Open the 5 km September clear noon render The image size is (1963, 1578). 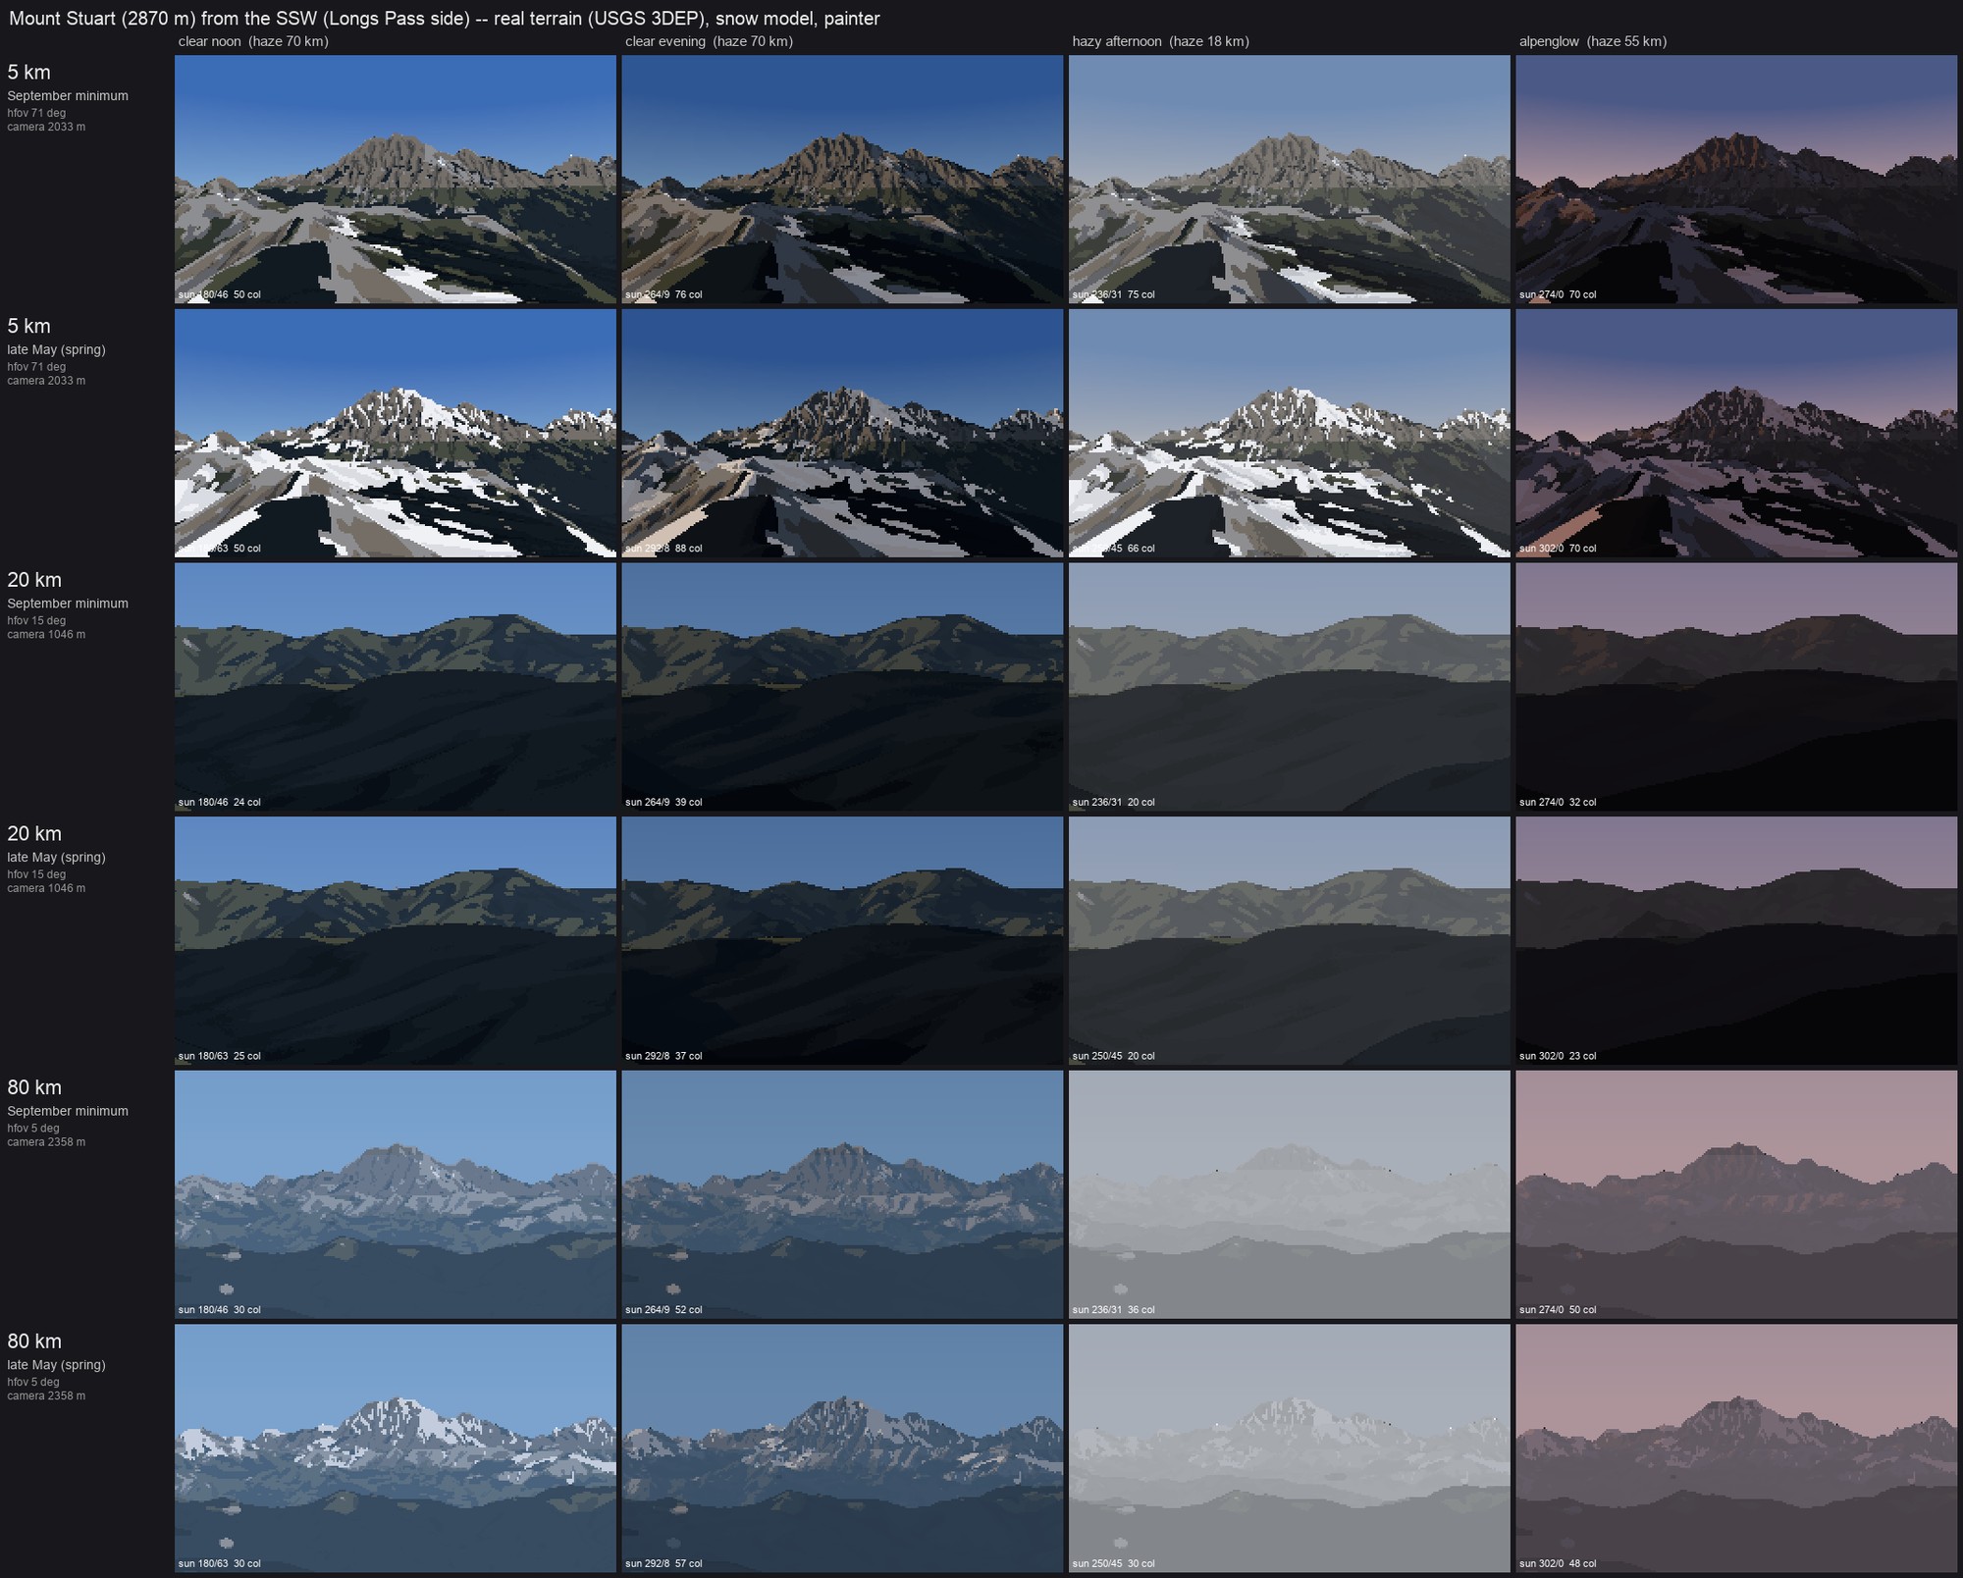pos(396,179)
